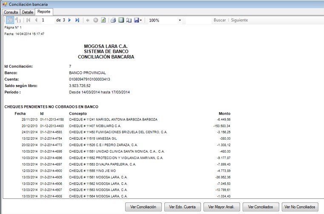The height and width of the screenshot is (214, 324).
Task: Click the current page number field
Action: pos(48,20)
